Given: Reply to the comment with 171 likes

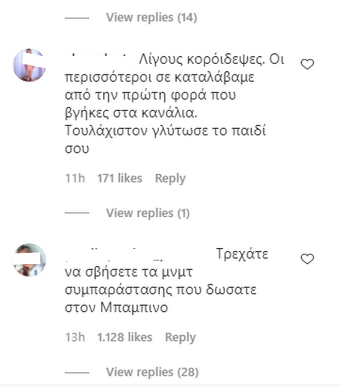Looking at the screenshot, I should click(170, 178).
